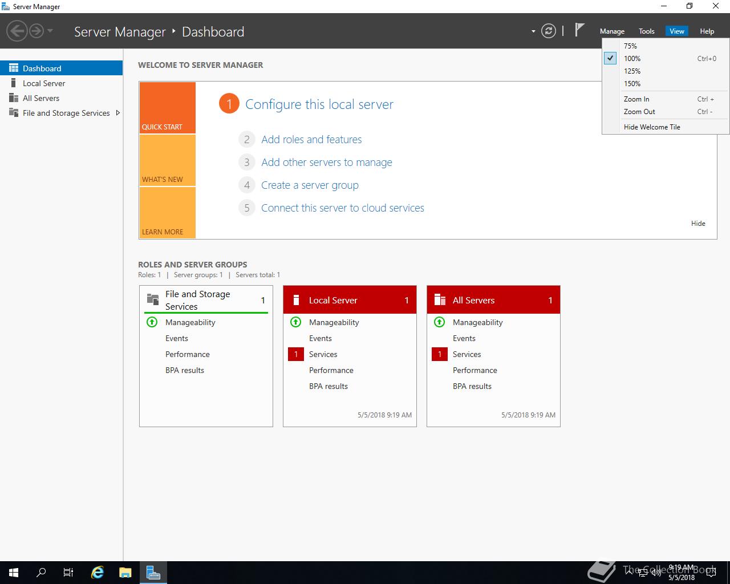Set zoom to 125%

(x=666, y=71)
